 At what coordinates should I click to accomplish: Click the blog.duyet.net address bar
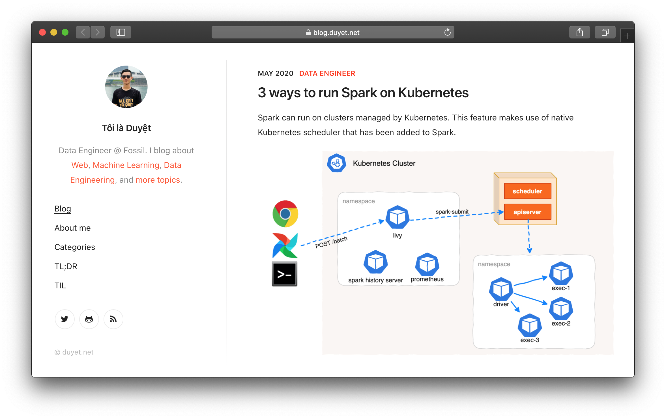(333, 33)
